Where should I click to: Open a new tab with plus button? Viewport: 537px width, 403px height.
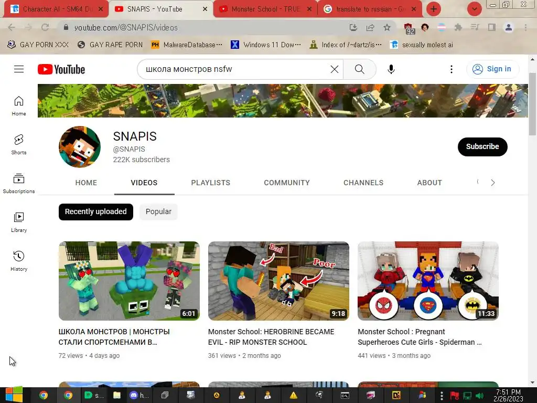434,9
